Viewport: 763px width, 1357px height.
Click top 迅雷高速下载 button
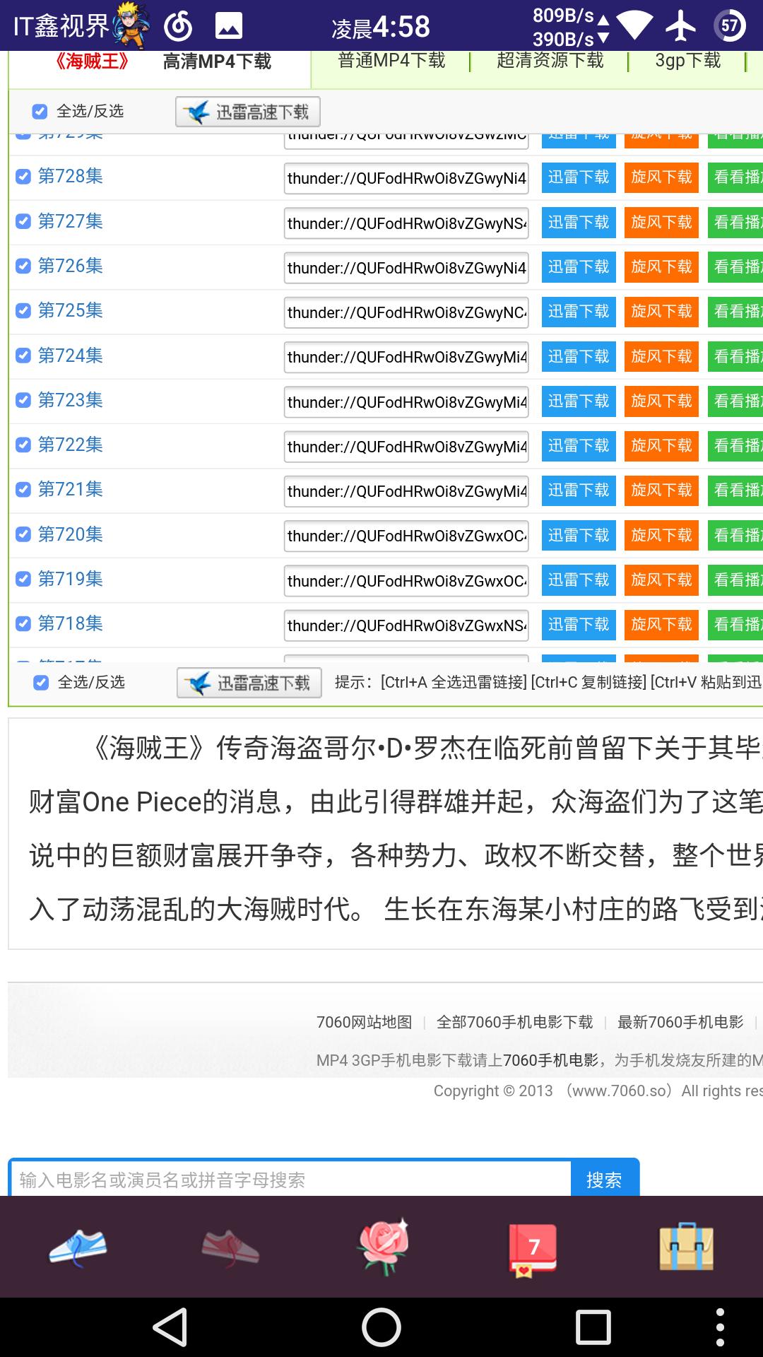coord(248,112)
